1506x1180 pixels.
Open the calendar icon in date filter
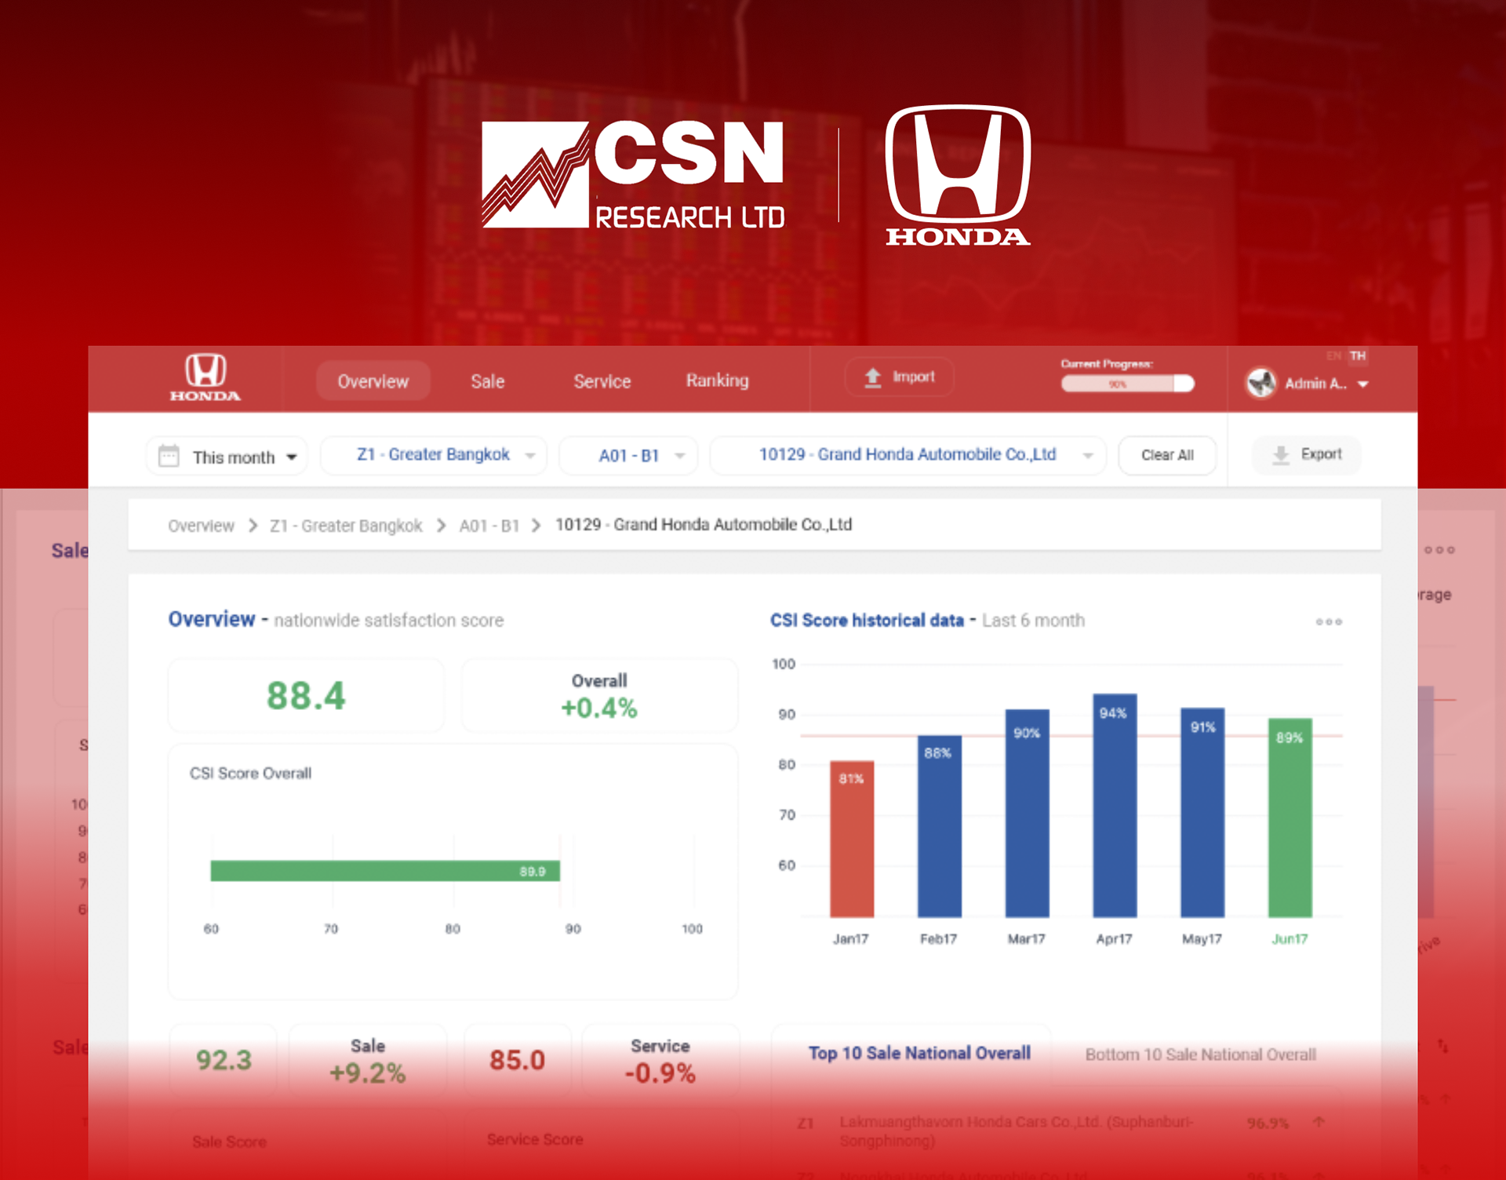coord(169,456)
